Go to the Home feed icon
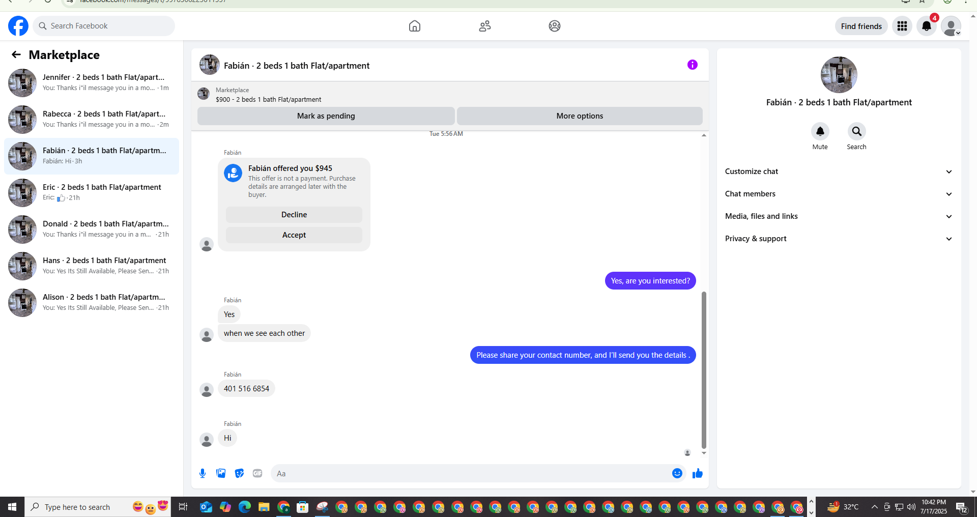The height and width of the screenshot is (517, 977). pos(415,26)
